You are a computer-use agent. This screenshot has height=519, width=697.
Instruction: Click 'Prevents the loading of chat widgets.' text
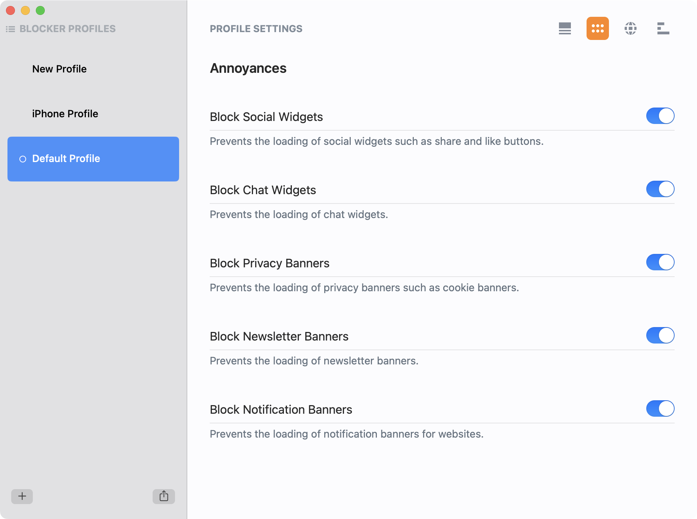coord(299,214)
